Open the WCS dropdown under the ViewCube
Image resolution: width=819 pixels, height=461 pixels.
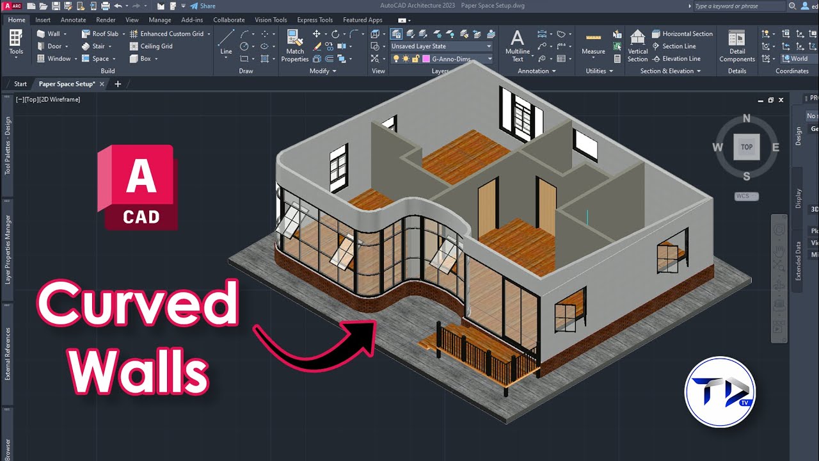746,196
